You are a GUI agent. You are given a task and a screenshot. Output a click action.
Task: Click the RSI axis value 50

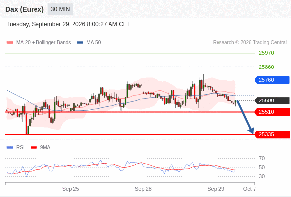coord(262,167)
